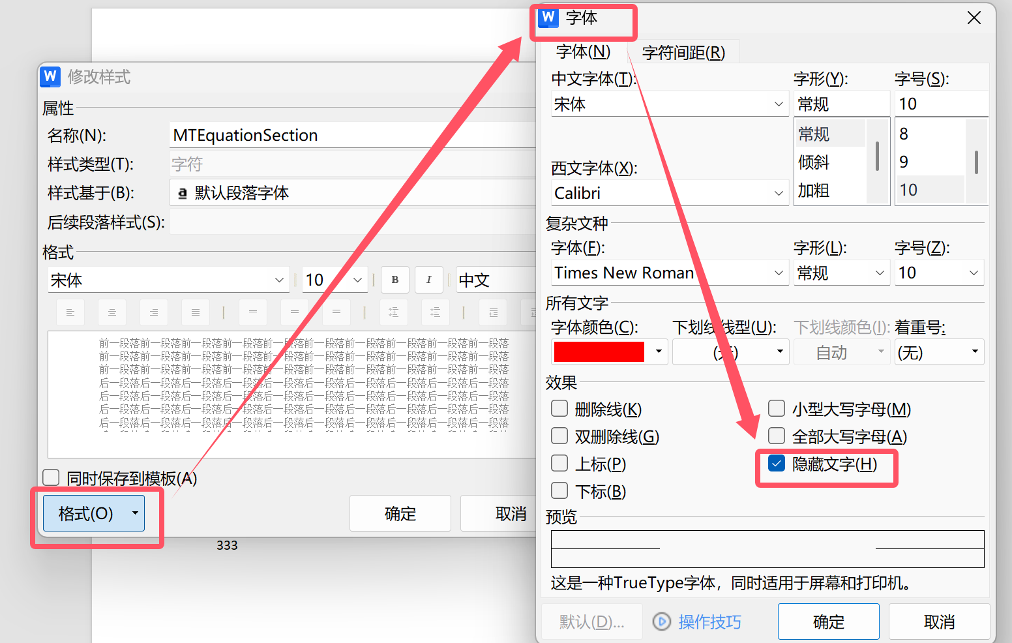
Task: Select the 字体(N) tab
Action: point(584,52)
